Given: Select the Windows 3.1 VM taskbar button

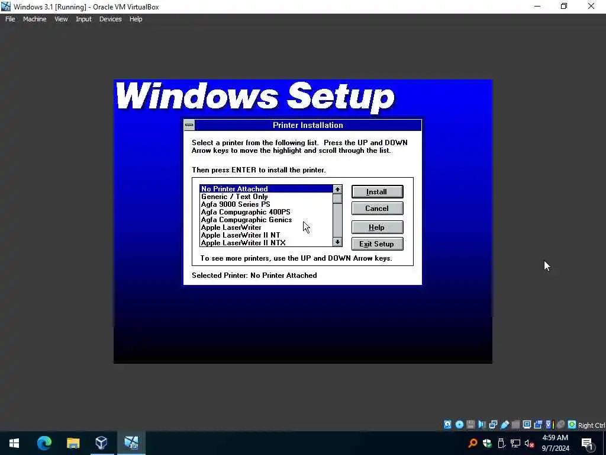Looking at the screenshot, I should [131, 443].
